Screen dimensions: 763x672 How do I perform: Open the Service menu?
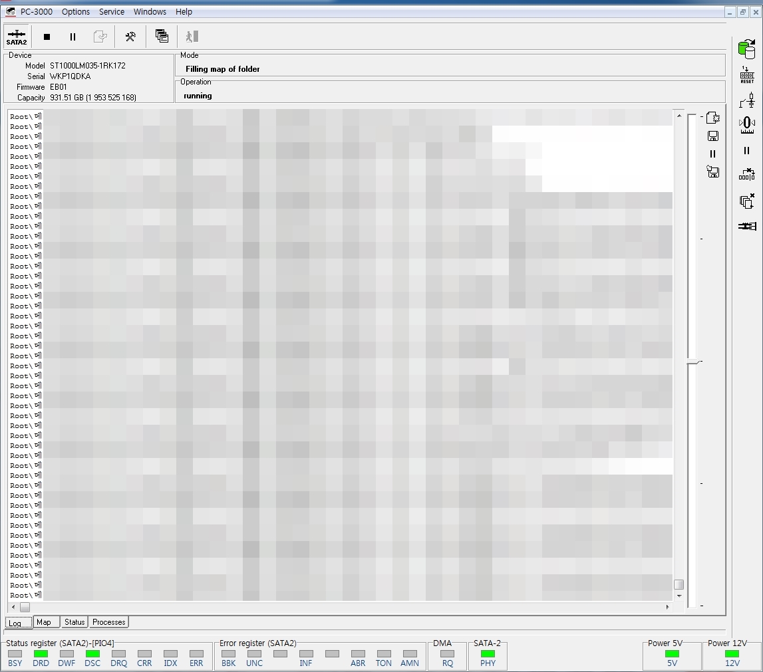(112, 12)
